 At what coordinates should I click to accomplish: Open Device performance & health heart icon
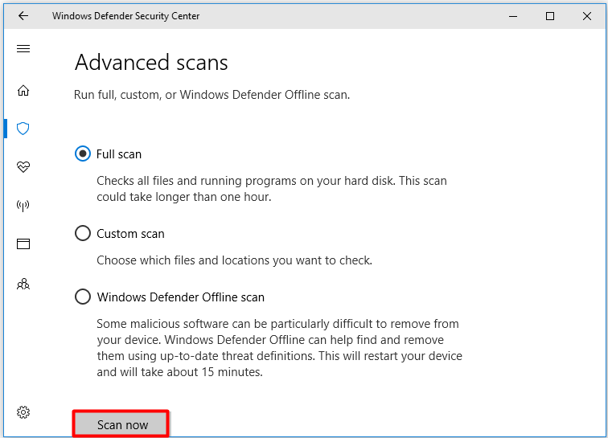click(23, 166)
